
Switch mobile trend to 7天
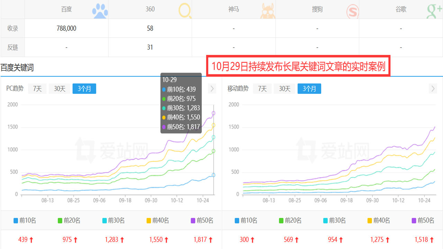coord(262,89)
